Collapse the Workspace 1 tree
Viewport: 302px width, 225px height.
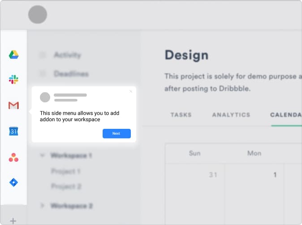(43, 155)
